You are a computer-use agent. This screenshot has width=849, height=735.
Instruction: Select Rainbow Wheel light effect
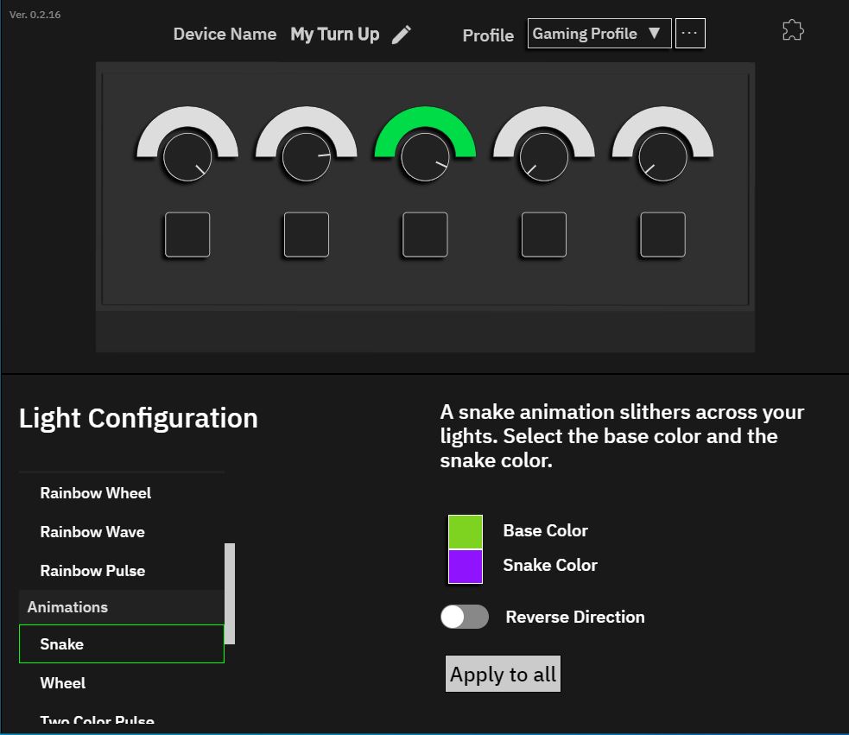tap(95, 493)
